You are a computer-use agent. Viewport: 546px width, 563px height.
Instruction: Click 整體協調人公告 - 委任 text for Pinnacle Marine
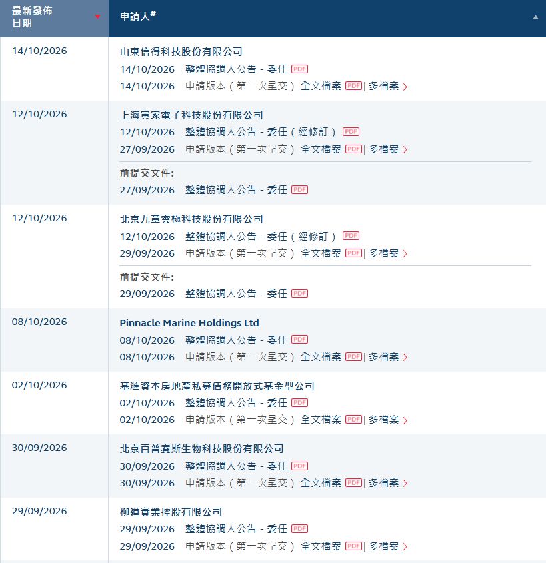pos(237,340)
